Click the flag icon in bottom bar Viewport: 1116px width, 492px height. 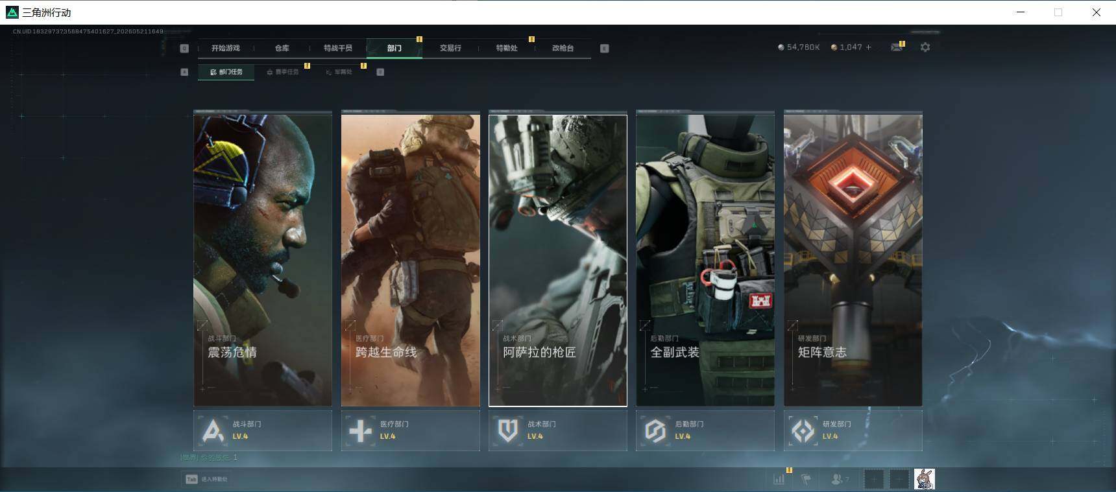(x=806, y=479)
